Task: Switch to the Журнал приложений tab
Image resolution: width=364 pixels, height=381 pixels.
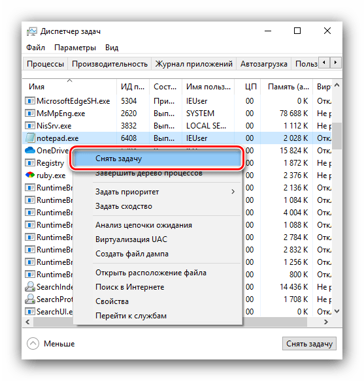Action: (x=193, y=64)
